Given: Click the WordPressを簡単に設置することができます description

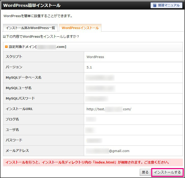Looking at the screenshot, I should coord(38,16).
